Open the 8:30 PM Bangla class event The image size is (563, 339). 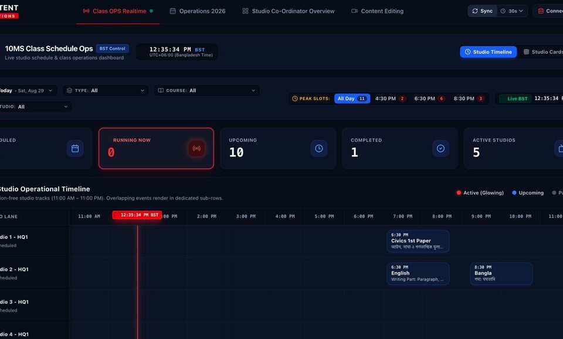[x=501, y=273]
